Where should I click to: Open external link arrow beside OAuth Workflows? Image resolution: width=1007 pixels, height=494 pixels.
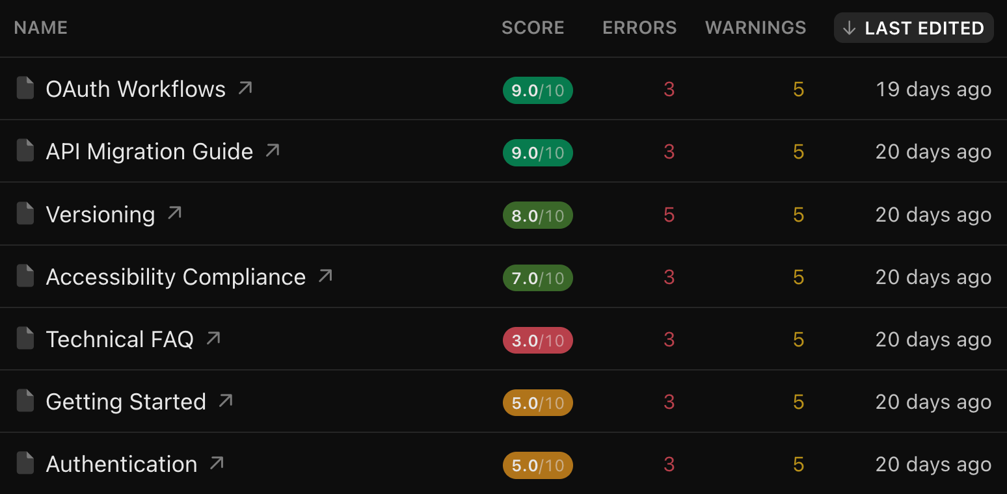(x=245, y=88)
